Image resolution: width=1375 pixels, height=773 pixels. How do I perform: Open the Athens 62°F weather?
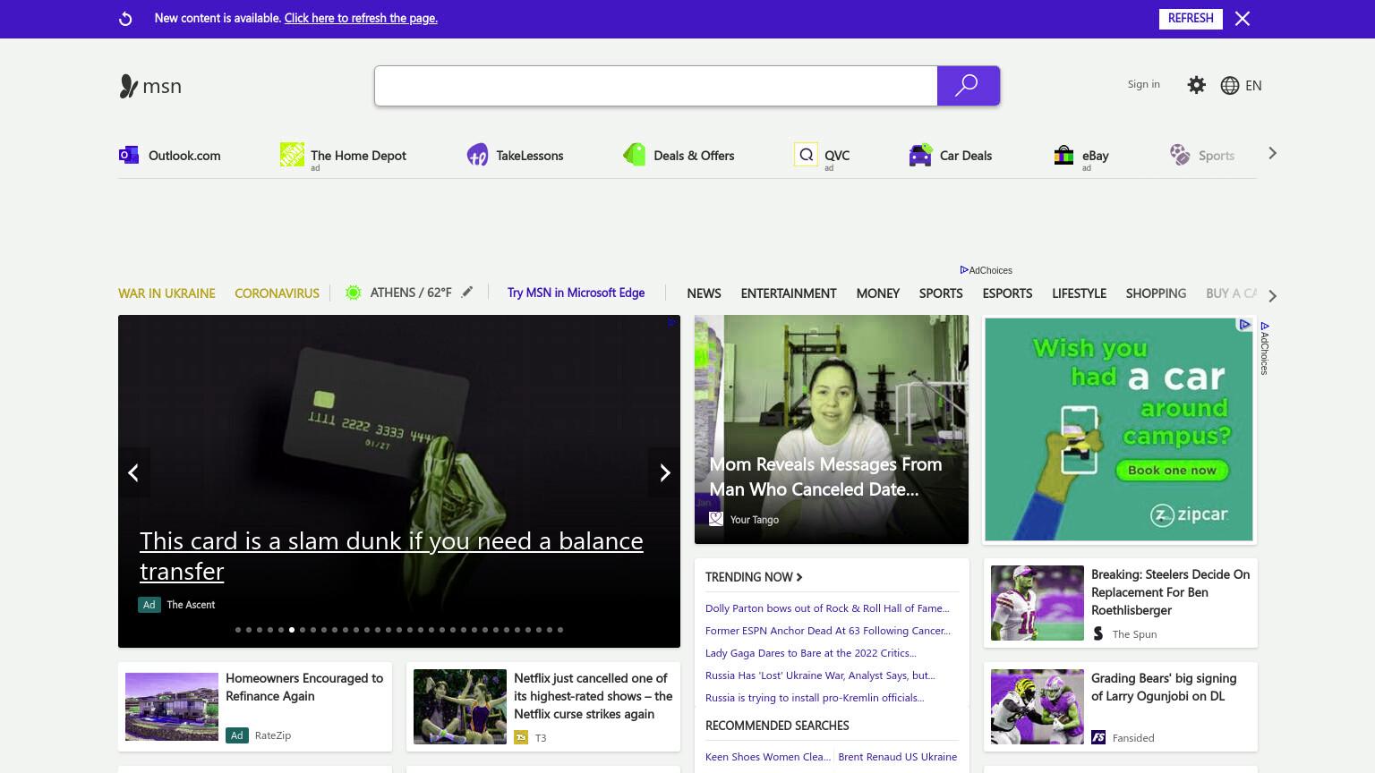411,293
